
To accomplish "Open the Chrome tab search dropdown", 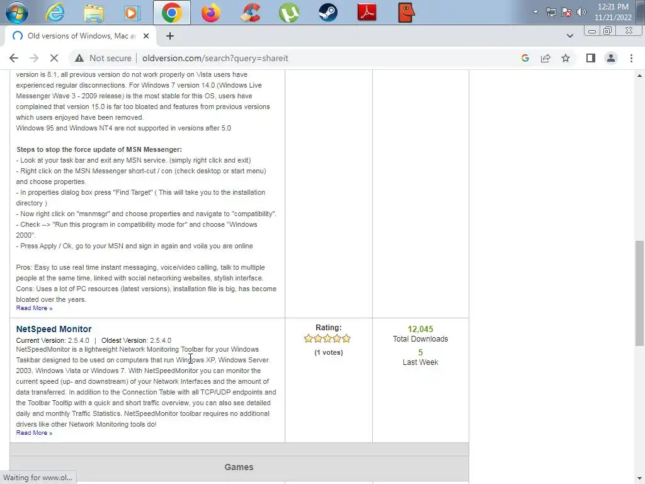I will (x=569, y=36).
